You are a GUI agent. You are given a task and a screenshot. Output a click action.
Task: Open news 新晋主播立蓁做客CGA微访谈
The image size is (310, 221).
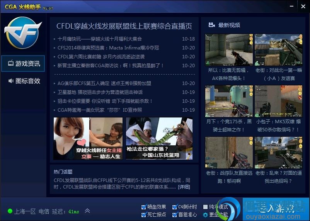[110, 65]
